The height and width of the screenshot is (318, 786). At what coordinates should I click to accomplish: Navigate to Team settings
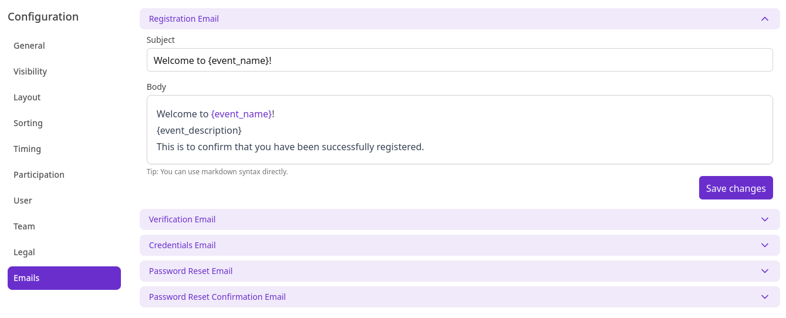click(x=24, y=226)
